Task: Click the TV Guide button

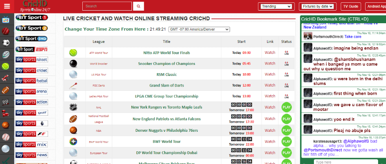Action: coord(351,6)
